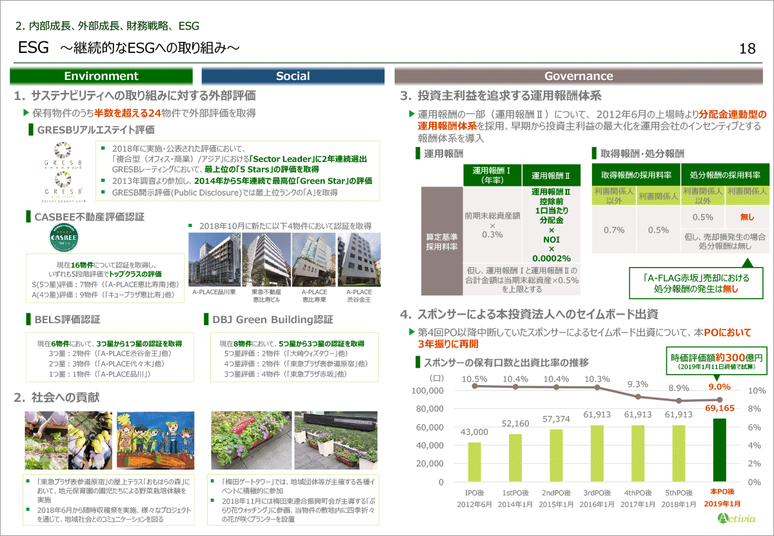Click the green callout arrow above A-FLAG赤坂 box

(747, 263)
